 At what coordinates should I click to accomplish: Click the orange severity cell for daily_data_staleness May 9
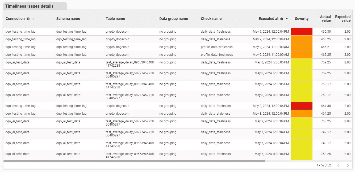tap(302, 39)
